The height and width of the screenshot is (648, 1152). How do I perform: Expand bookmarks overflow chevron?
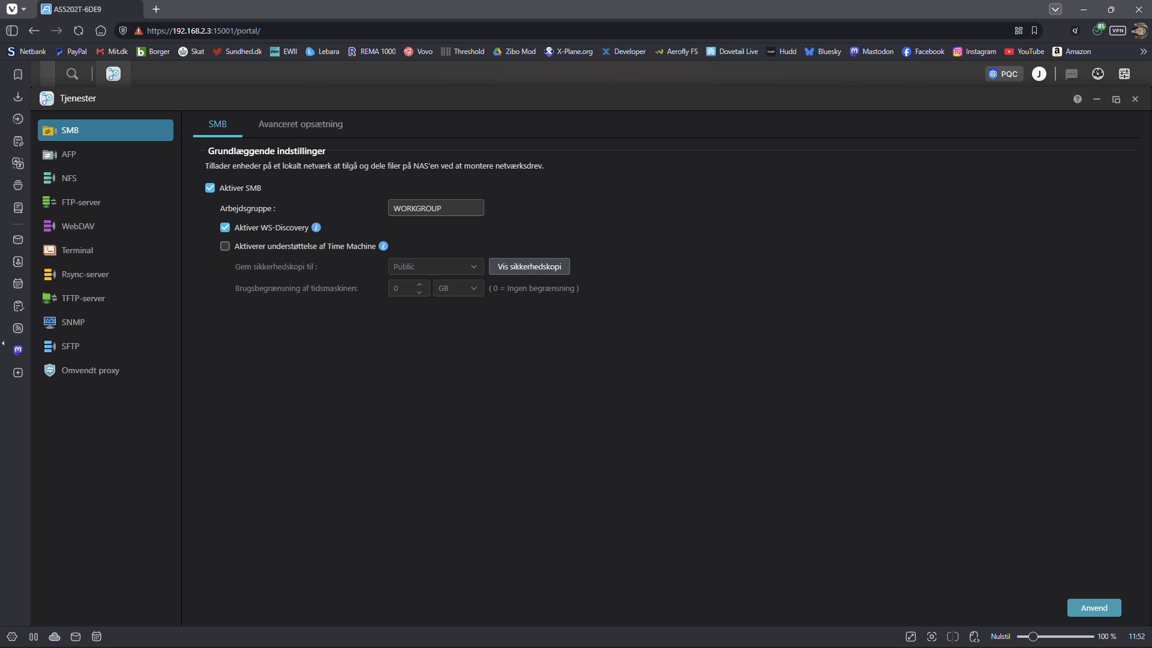click(x=1143, y=52)
